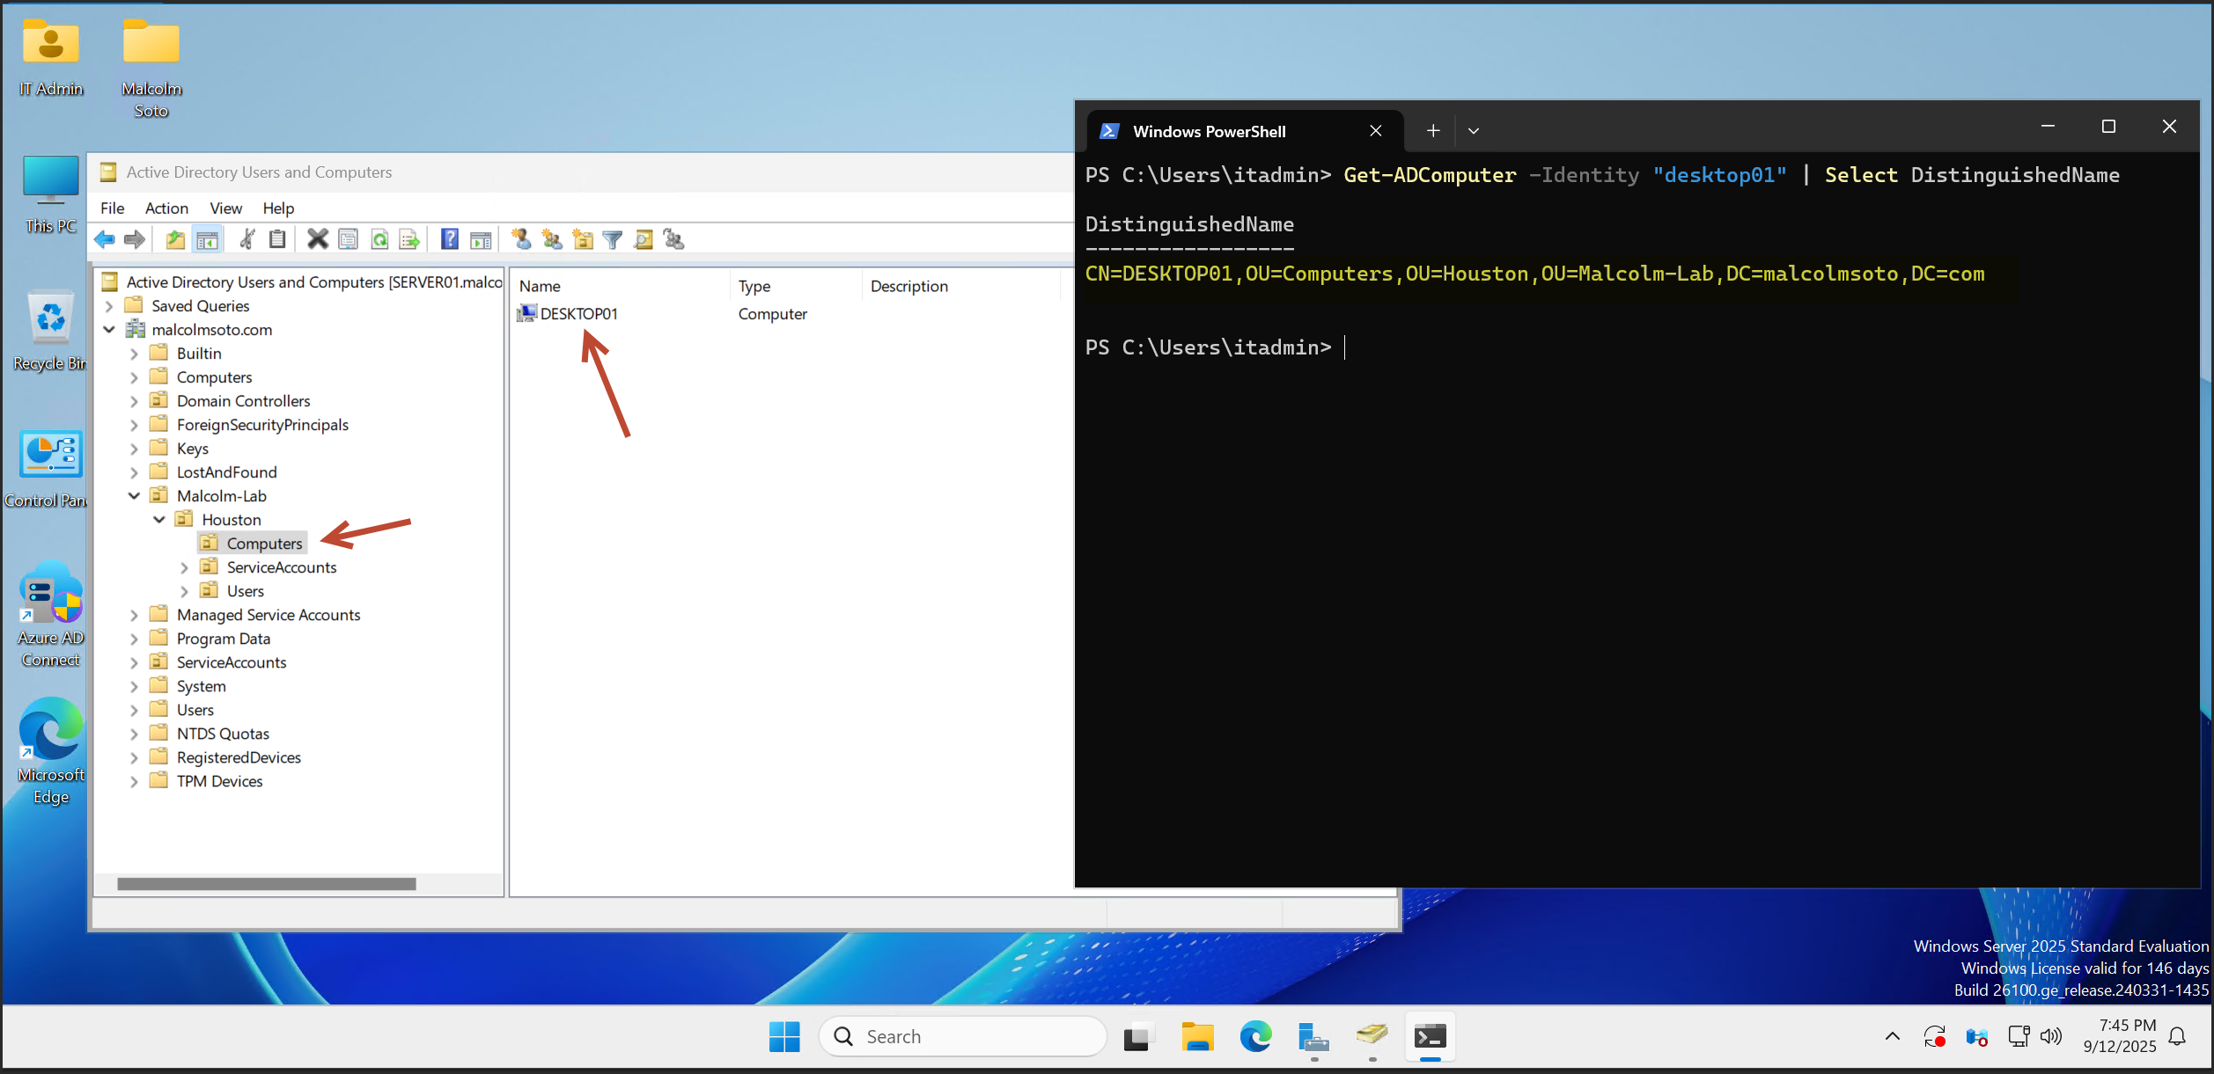Click the Create new organizational unit icon
Screen dimensions: 2214x1074
pyautogui.click(x=583, y=239)
